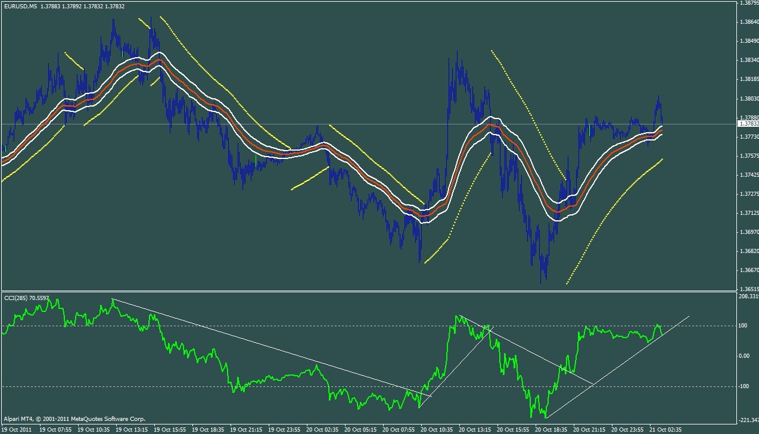Click the 100 level label on CCI scale
This screenshot has height=434, width=759.
[744, 326]
